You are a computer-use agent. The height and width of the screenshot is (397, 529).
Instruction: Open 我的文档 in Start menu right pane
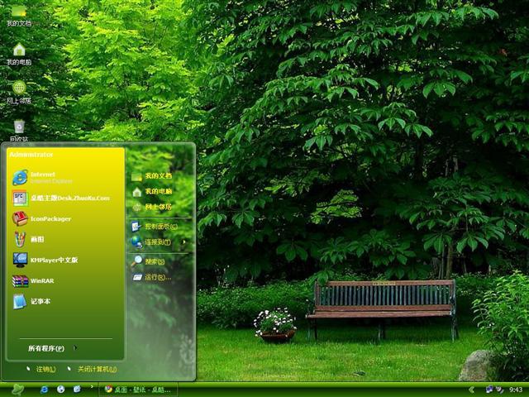coord(152,176)
